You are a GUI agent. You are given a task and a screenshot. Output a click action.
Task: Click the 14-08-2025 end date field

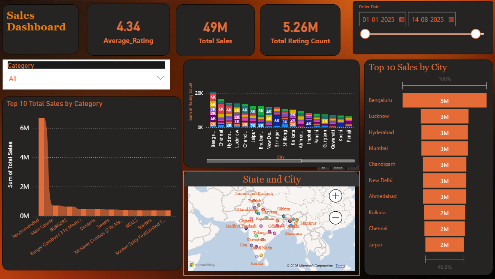click(x=428, y=20)
